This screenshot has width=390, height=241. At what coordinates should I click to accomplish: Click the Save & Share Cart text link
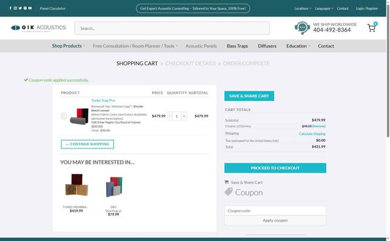point(246,183)
